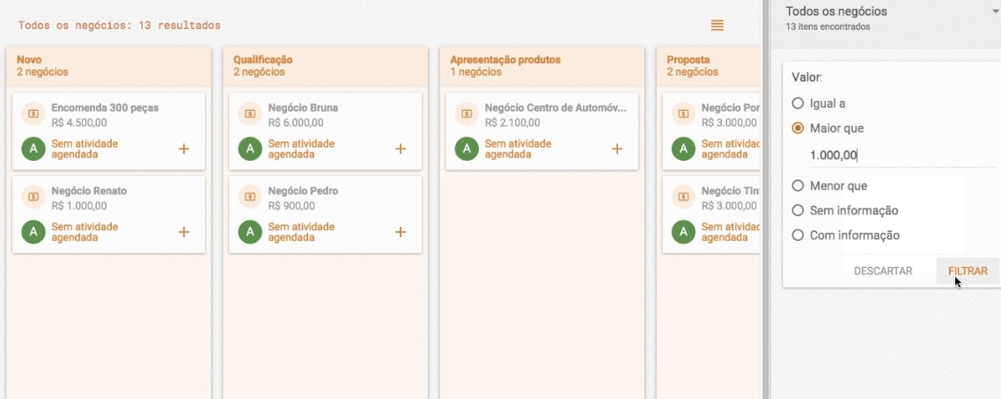This screenshot has width=1001, height=399.
Task: Click the deal icon on Encomenda 300 peças
Action: 33,113
